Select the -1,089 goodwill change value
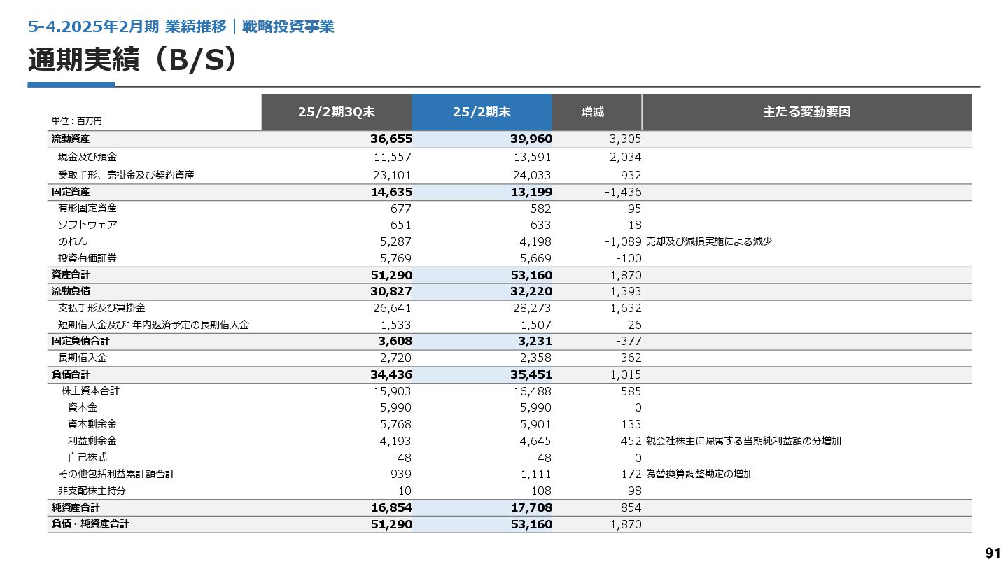Screen dimensions: 1008x567 [623, 241]
